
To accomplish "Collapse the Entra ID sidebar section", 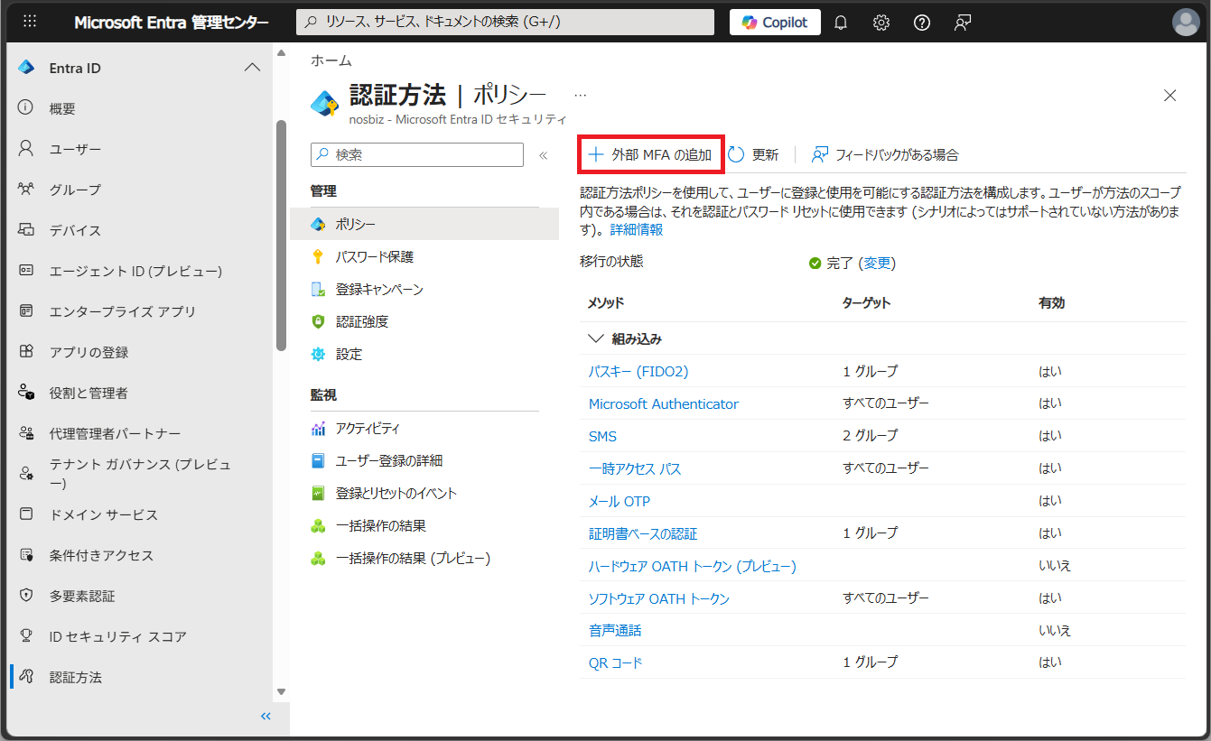I will 253,68.
